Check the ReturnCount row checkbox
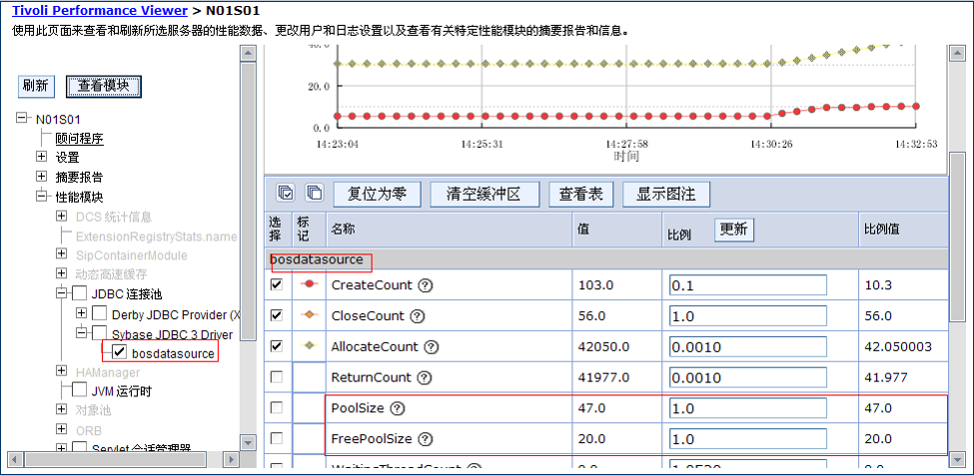Screen dimensions: 974x476 click(x=277, y=376)
